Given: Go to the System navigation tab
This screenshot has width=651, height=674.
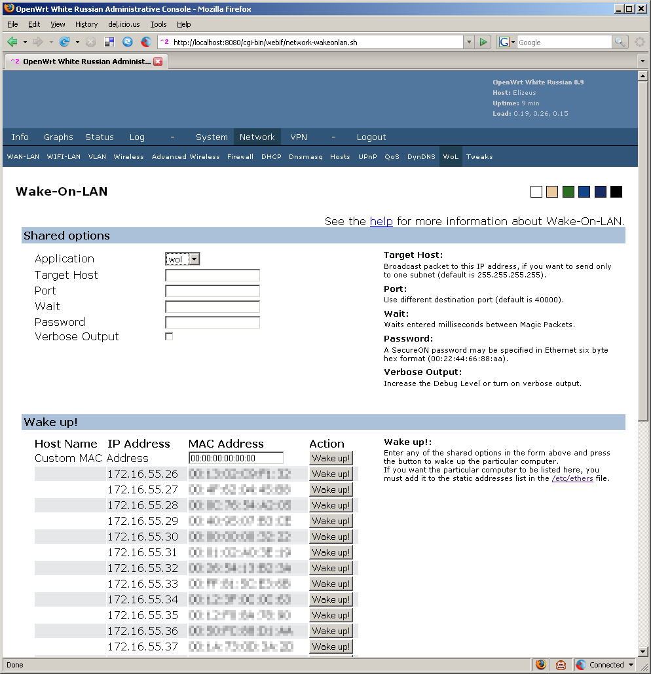Looking at the screenshot, I should pyautogui.click(x=212, y=137).
